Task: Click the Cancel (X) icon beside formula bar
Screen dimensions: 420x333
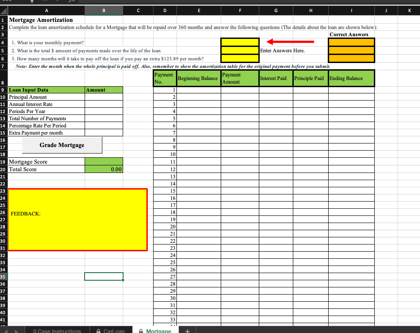Action: [x=46, y=2]
